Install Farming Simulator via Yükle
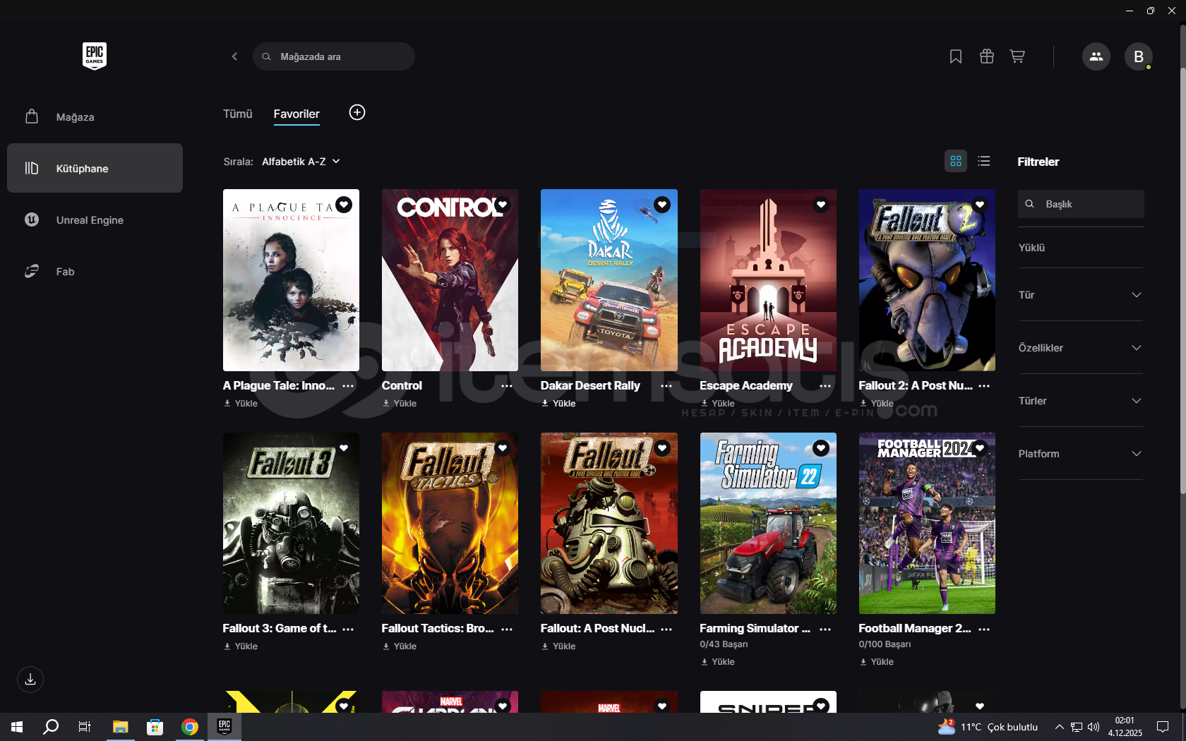This screenshot has width=1186, height=741. pyautogui.click(x=718, y=662)
